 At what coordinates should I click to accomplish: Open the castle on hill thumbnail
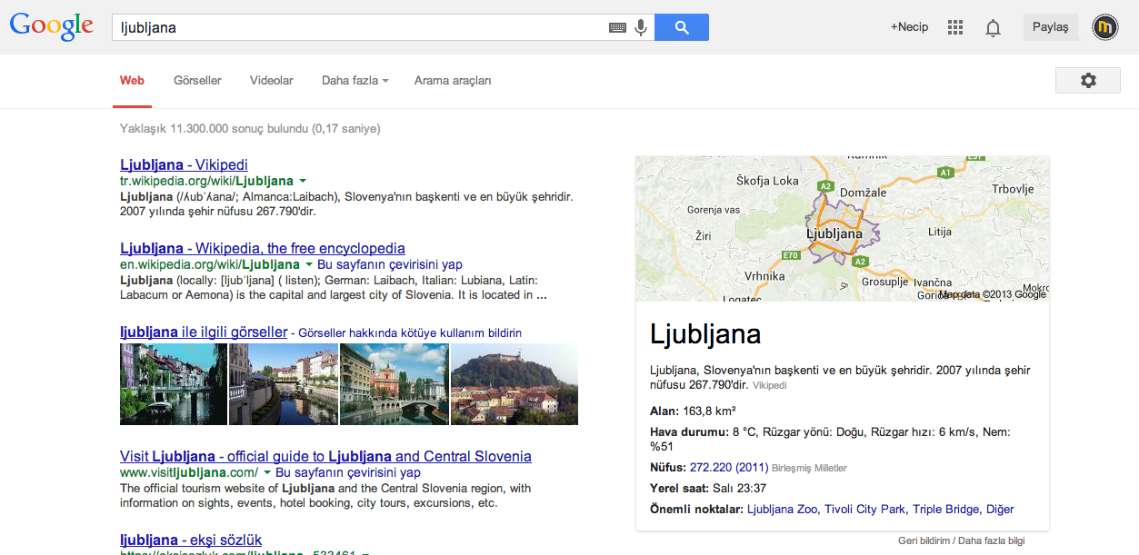[x=515, y=384]
